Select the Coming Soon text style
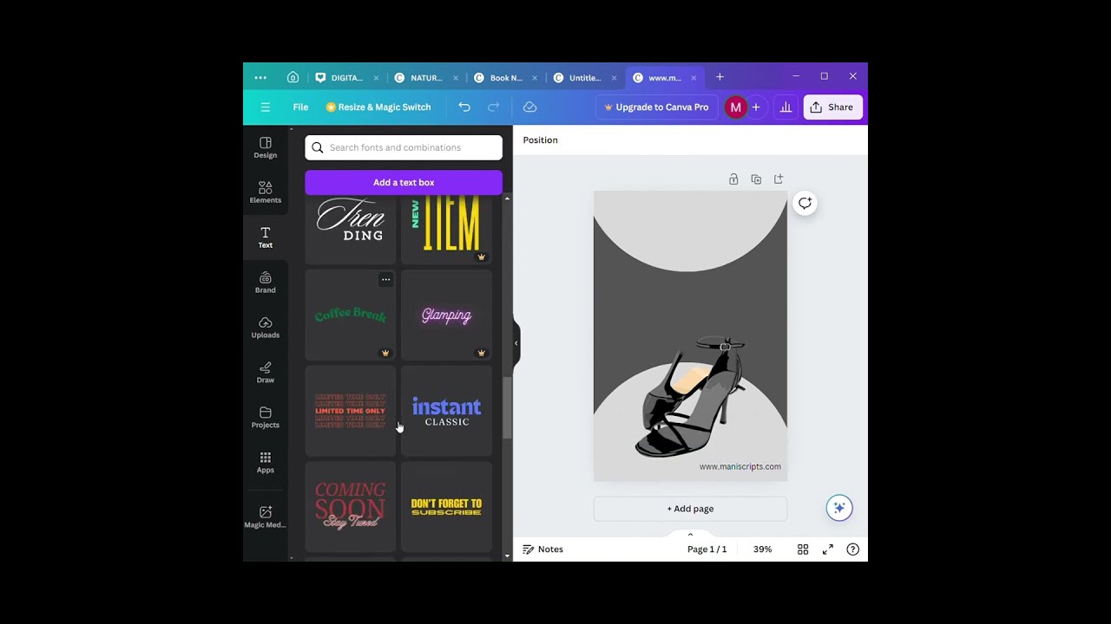 (351, 507)
